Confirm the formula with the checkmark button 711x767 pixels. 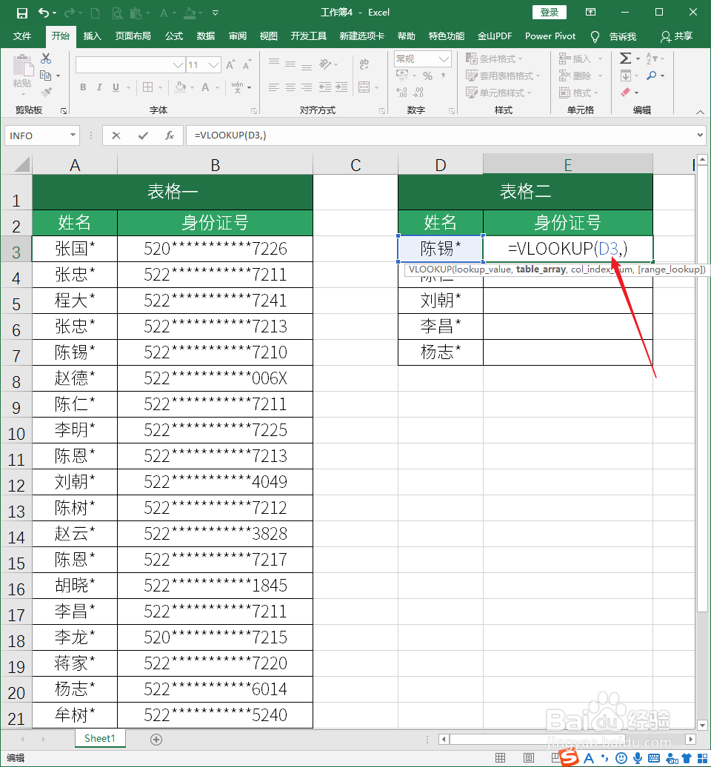coord(142,135)
